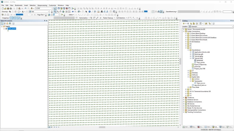The height and width of the screenshot is (131, 234).
Task: Click the Open document folder icon
Action: coord(5,9)
